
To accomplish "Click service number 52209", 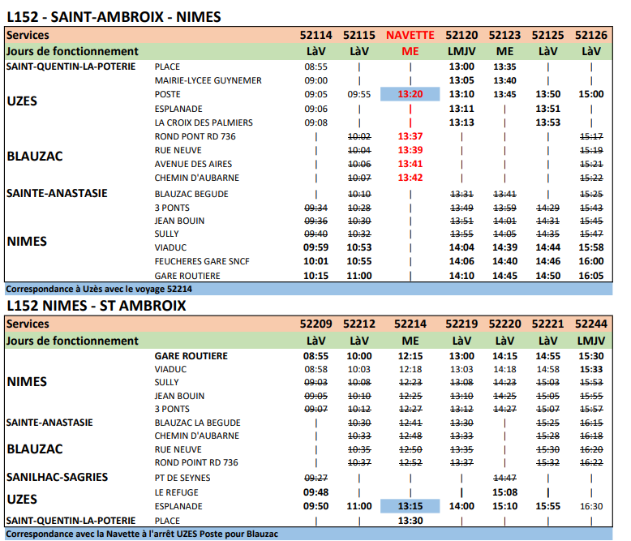I will (315, 324).
